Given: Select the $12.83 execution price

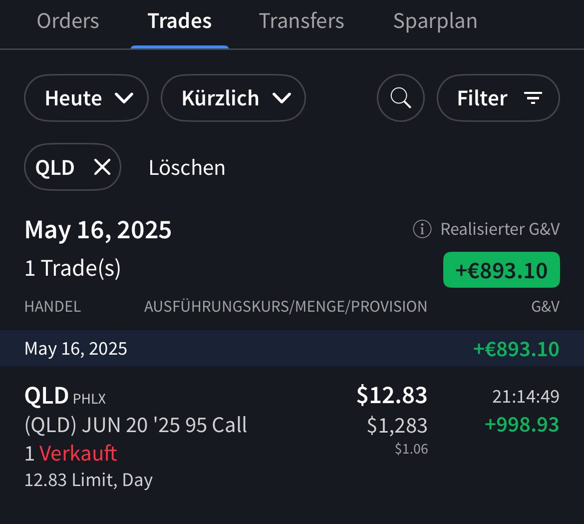Looking at the screenshot, I should click(x=392, y=395).
